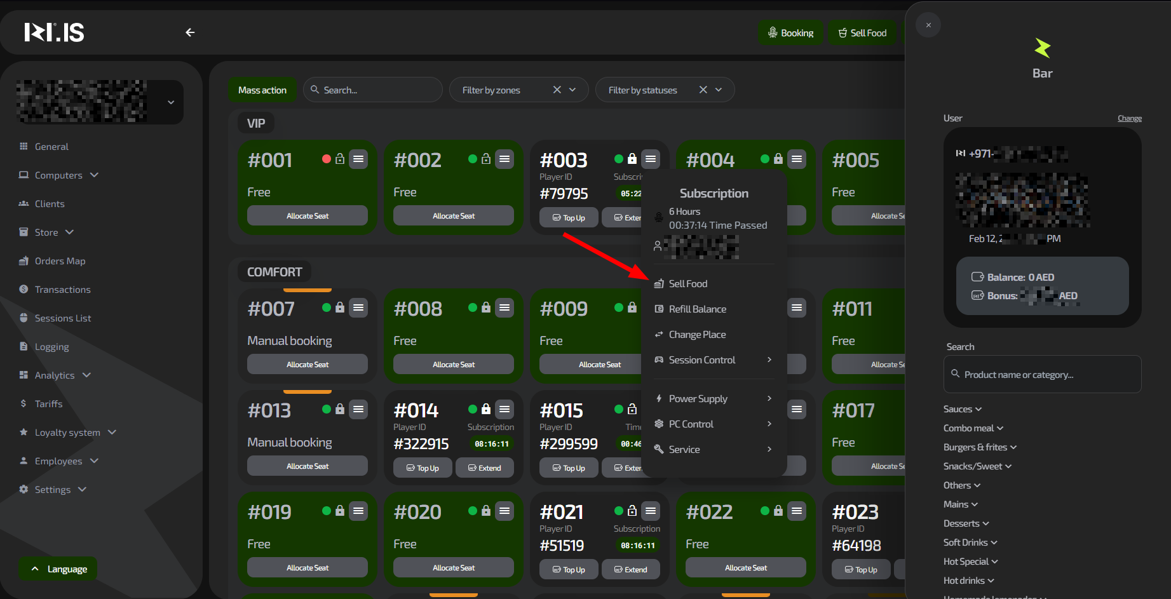The width and height of the screenshot is (1171, 599).
Task: Expand the Burgers & frites category
Action: point(980,447)
